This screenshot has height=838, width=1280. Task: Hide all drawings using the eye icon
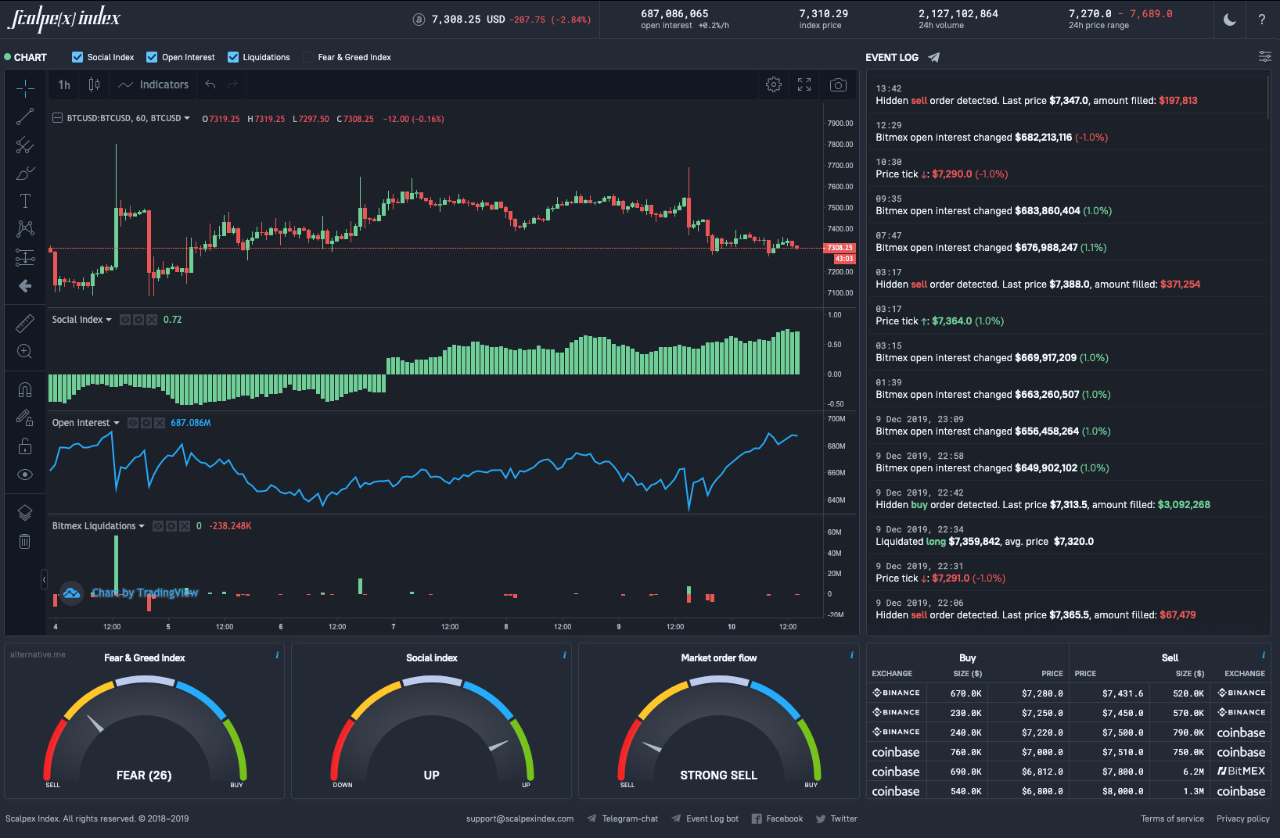point(25,475)
